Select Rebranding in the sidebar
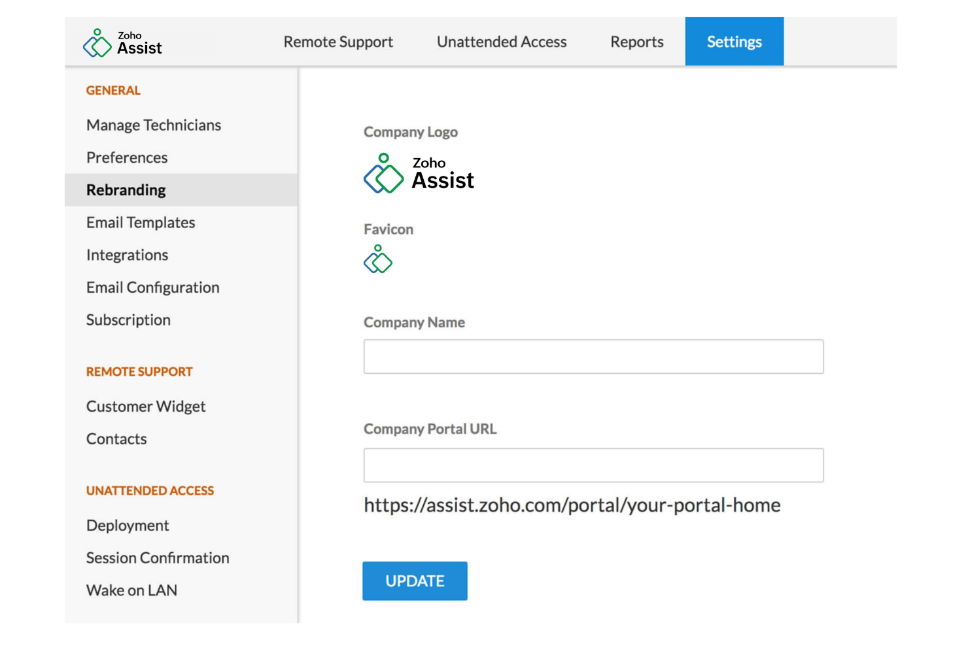 click(181, 190)
